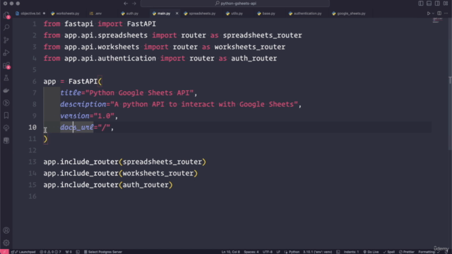
Task: Click the minimap in the editor
Action: (437, 20)
